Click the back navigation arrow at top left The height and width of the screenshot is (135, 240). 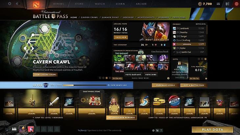[17, 4]
